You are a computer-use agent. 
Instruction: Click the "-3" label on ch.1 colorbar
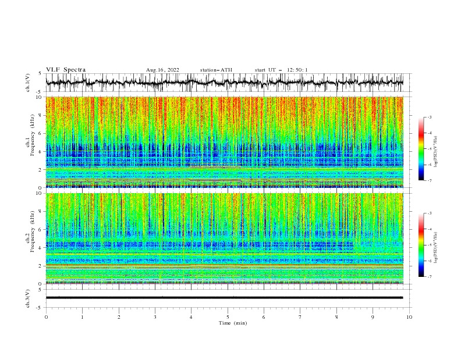(x=429, y=117)
